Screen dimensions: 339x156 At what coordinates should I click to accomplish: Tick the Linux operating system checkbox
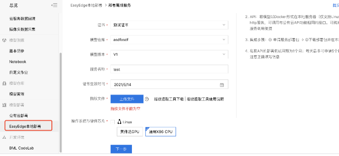112,122
